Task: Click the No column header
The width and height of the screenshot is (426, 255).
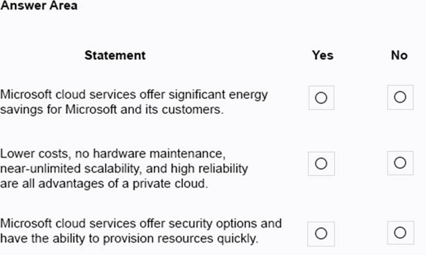Action: 399,55
